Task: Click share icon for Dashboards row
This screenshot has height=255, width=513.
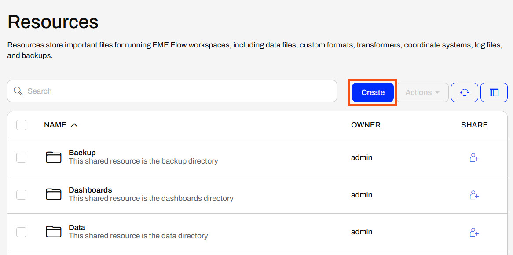Action: click(474, 195)
